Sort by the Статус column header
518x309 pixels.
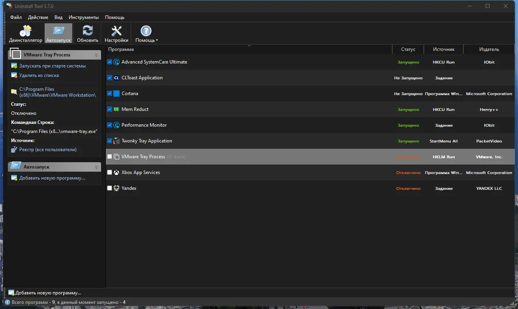point(408,49)
